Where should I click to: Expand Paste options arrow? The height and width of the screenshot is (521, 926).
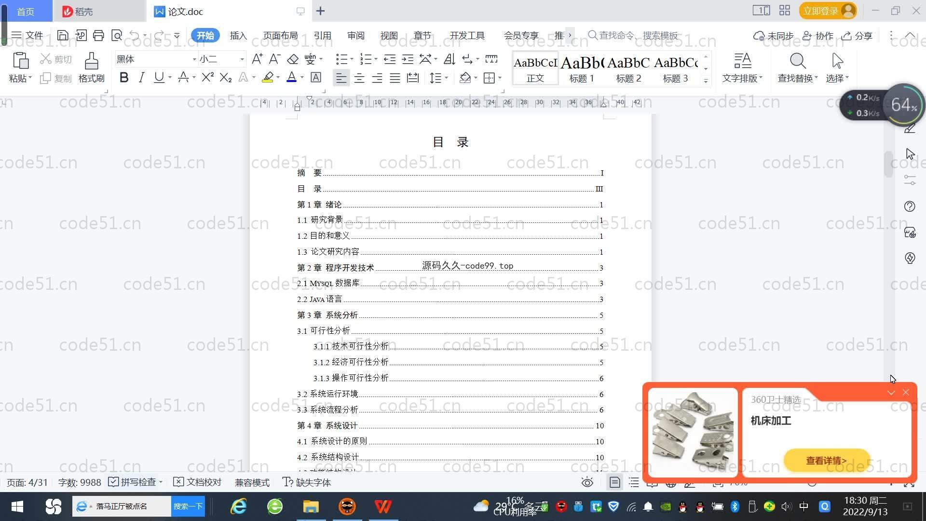(x=30, y=78)
